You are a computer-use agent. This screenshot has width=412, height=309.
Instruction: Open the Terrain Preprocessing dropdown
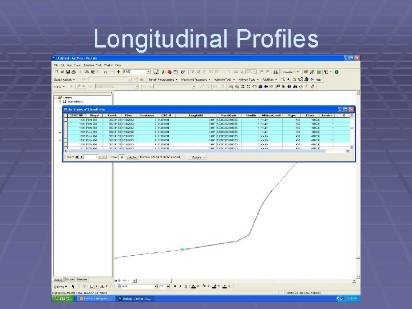point(163,80)
